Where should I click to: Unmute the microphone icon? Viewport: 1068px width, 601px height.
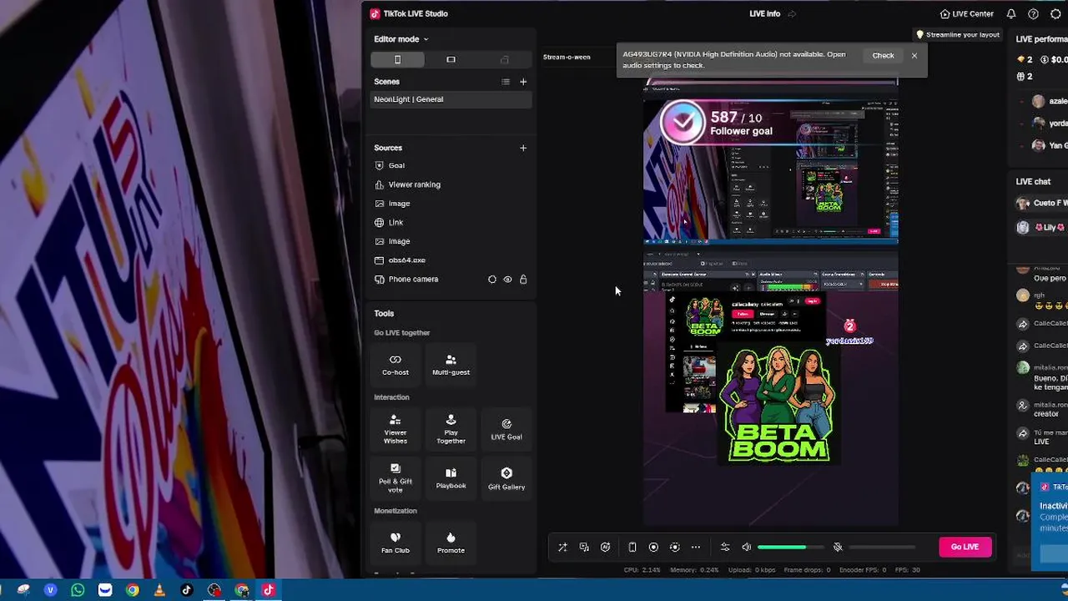pos(838,548)
